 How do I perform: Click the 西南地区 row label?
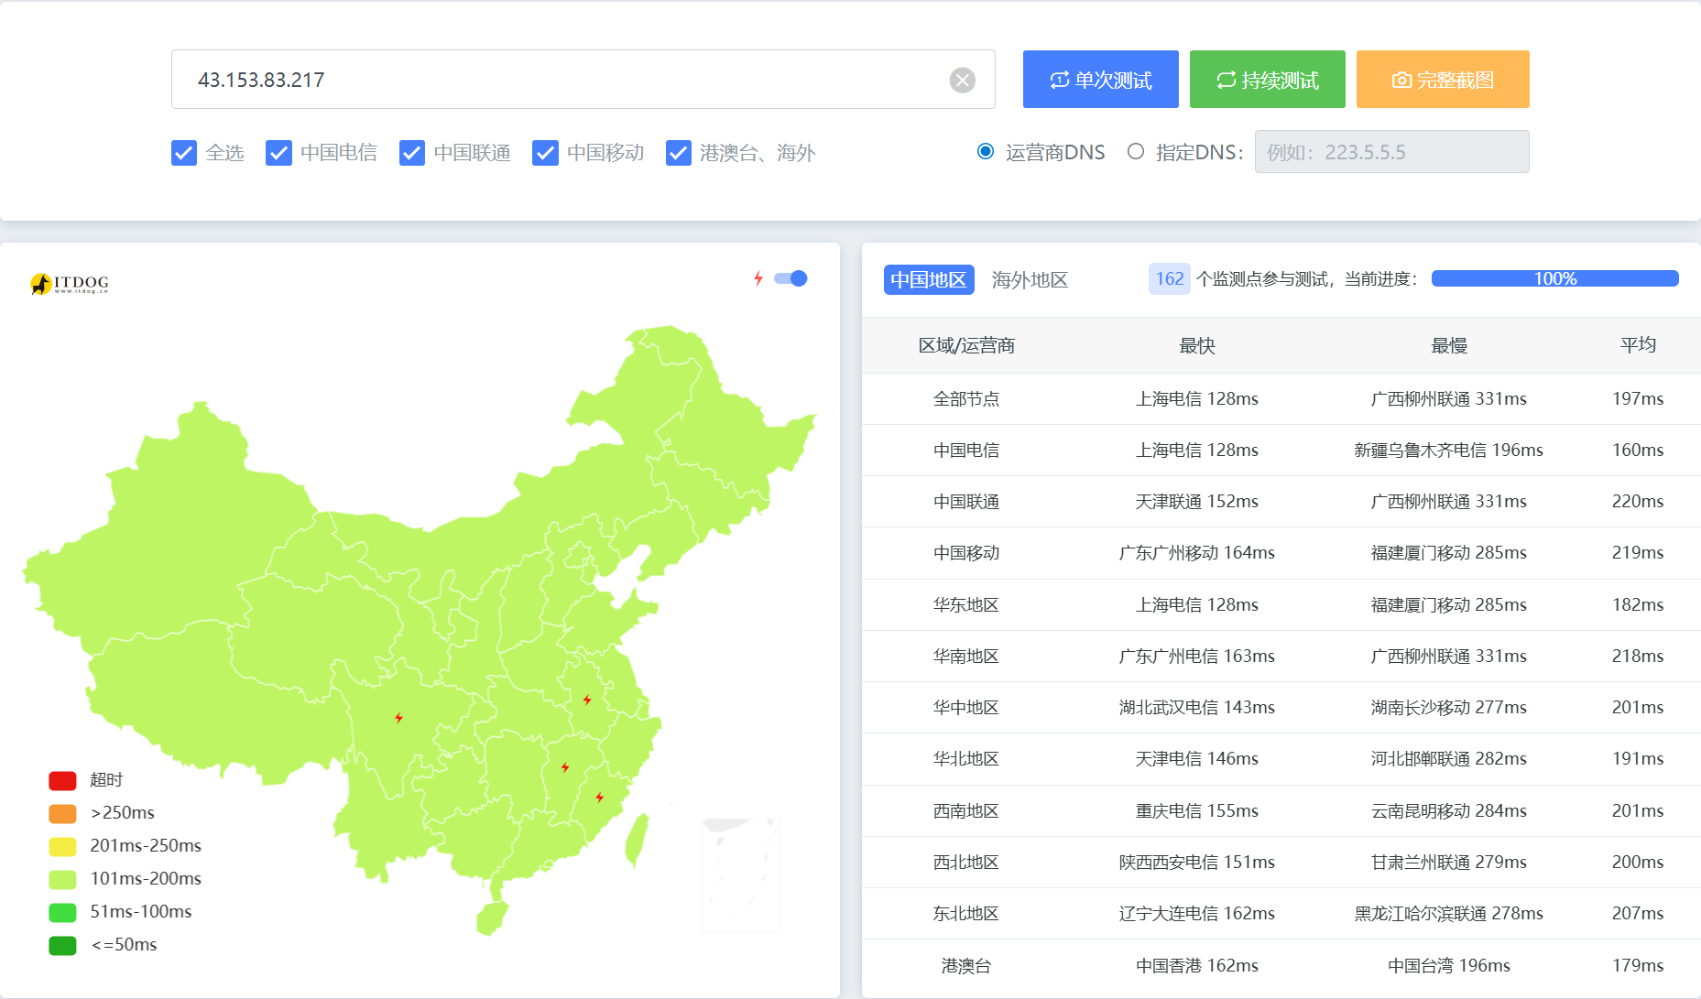click(966, 811)
